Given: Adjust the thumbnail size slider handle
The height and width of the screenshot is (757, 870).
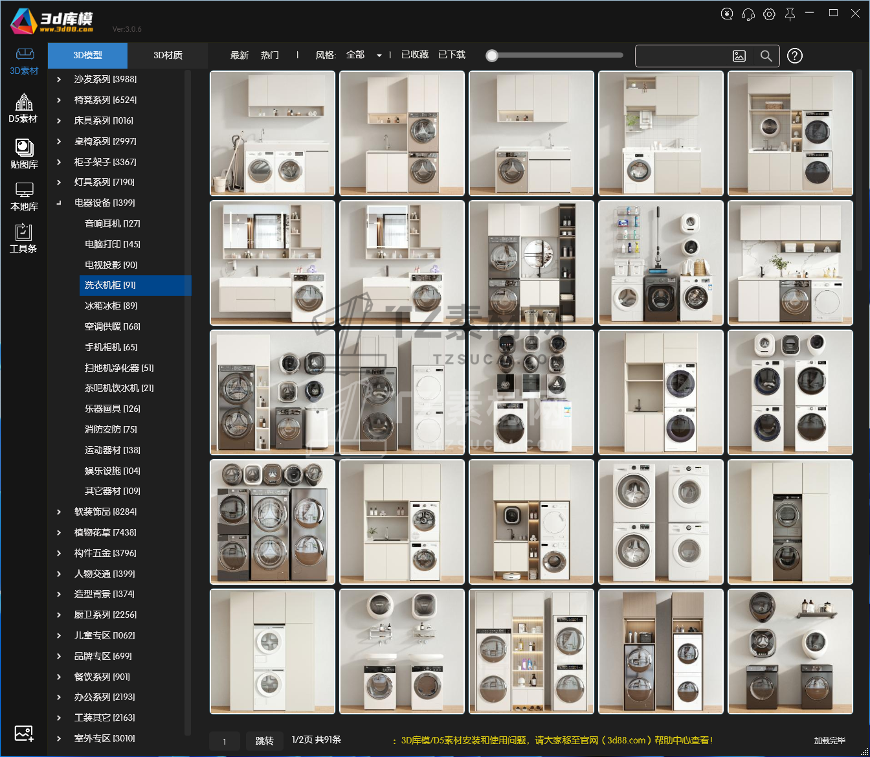Looking at the screenshot, I should (x=492, y=56).
